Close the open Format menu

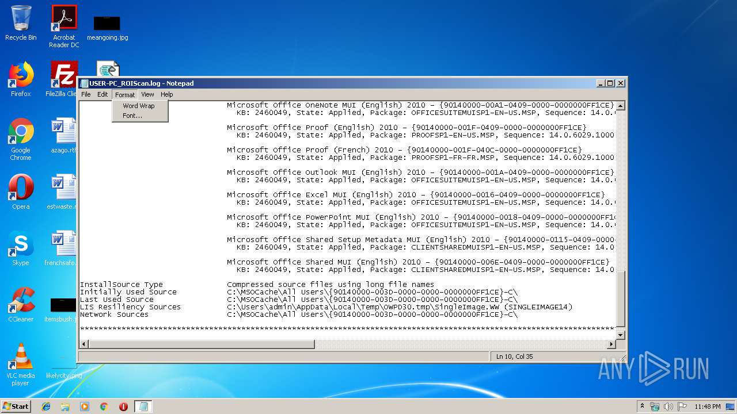point(124,94)
